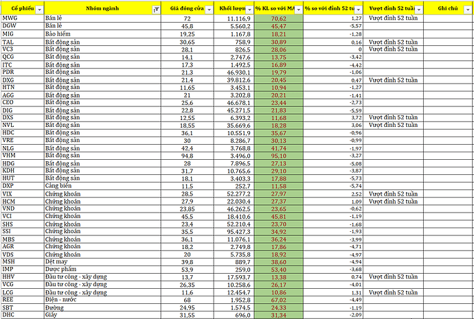Select the -5,57 cell for DGW
The image size is (474, 319).
click(333, 26)
